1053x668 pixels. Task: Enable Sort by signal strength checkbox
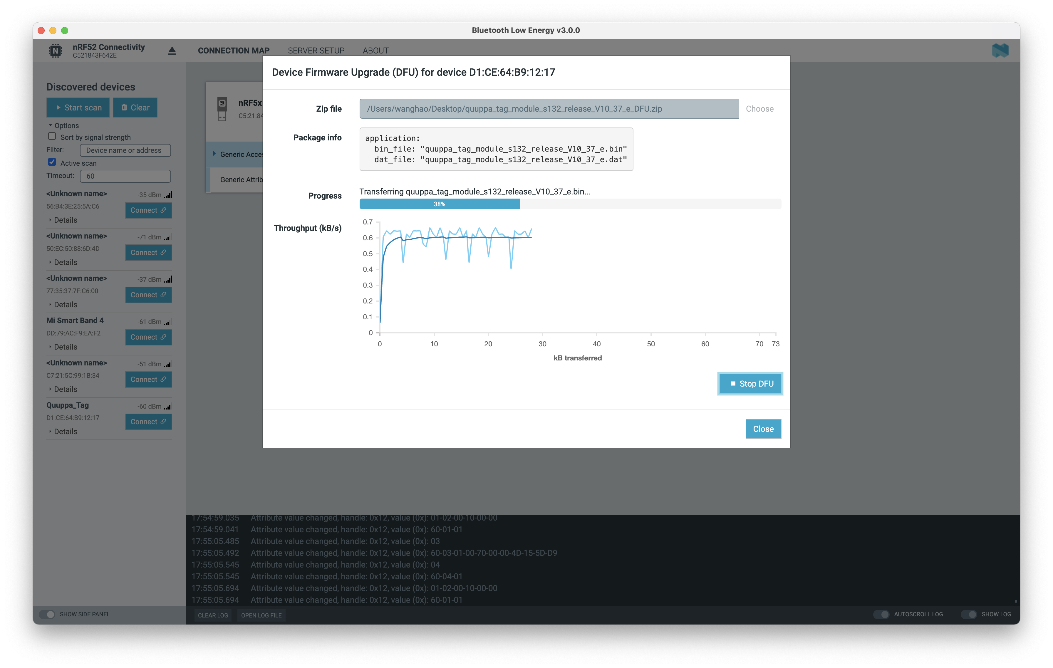coord(52,136)
